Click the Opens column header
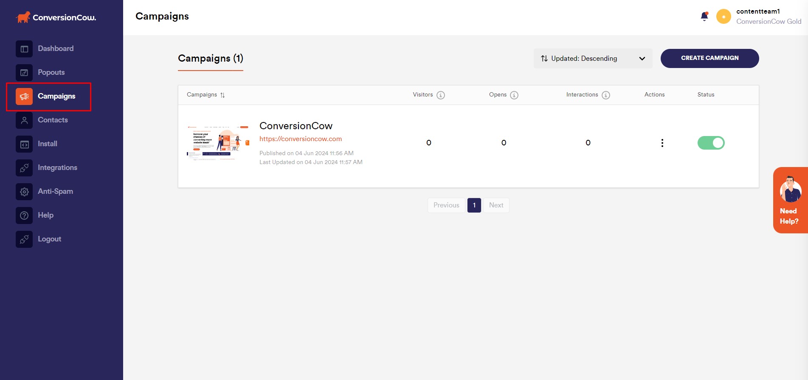808x380 pixels. (498, 95)
